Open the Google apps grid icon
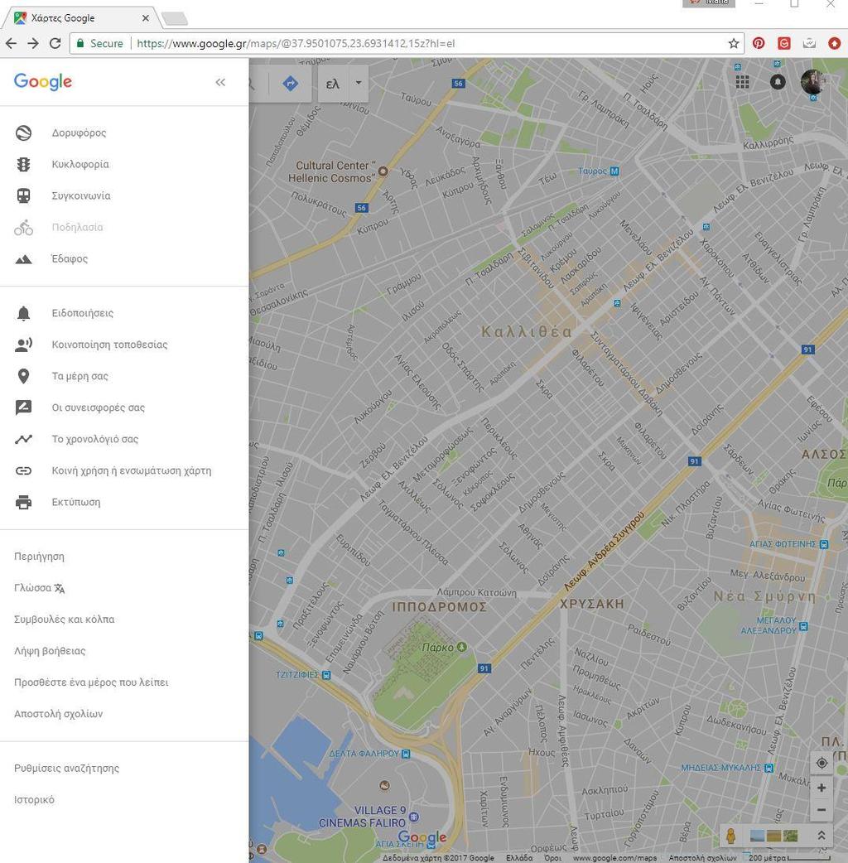The width and height of the screenshot is (848, 863). (x=742, y=82)
